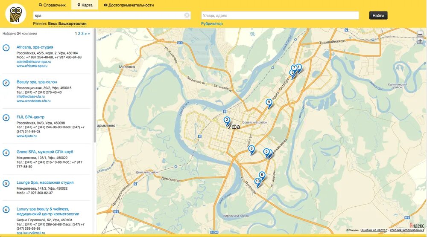Select map pin number 7

tap(294, 68)
